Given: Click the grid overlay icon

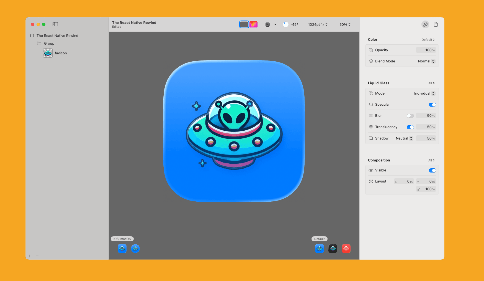Looking at the screenshot, I should (267, 24).
